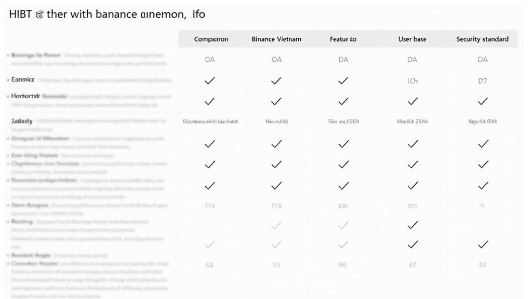Select the Featur so column header
Image resolution: width=532 pixels, height=299 pixels.
(343, 39)
